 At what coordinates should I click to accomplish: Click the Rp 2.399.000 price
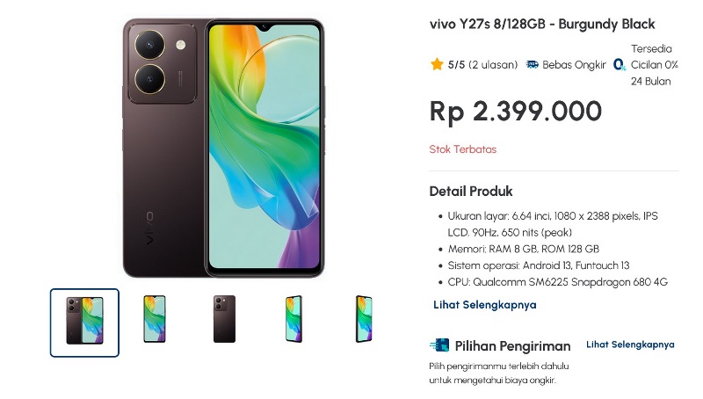tap(516, 112)
